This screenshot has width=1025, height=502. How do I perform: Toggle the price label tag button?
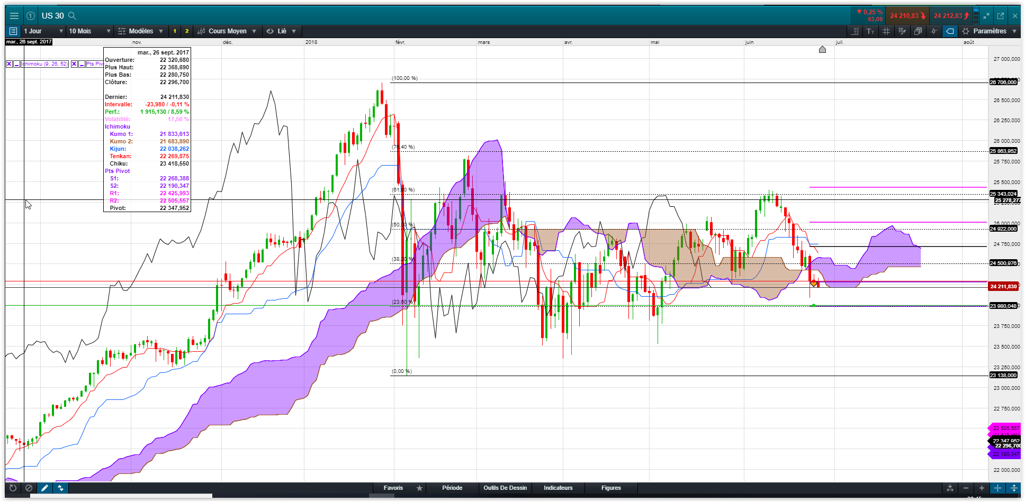950,31
